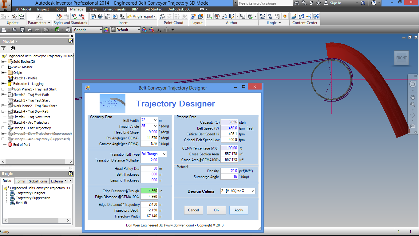The height and width of the screenshot is (236, 419).
Task: Expand Extrusion1 - Lagging node
Action: click(3, 84)
